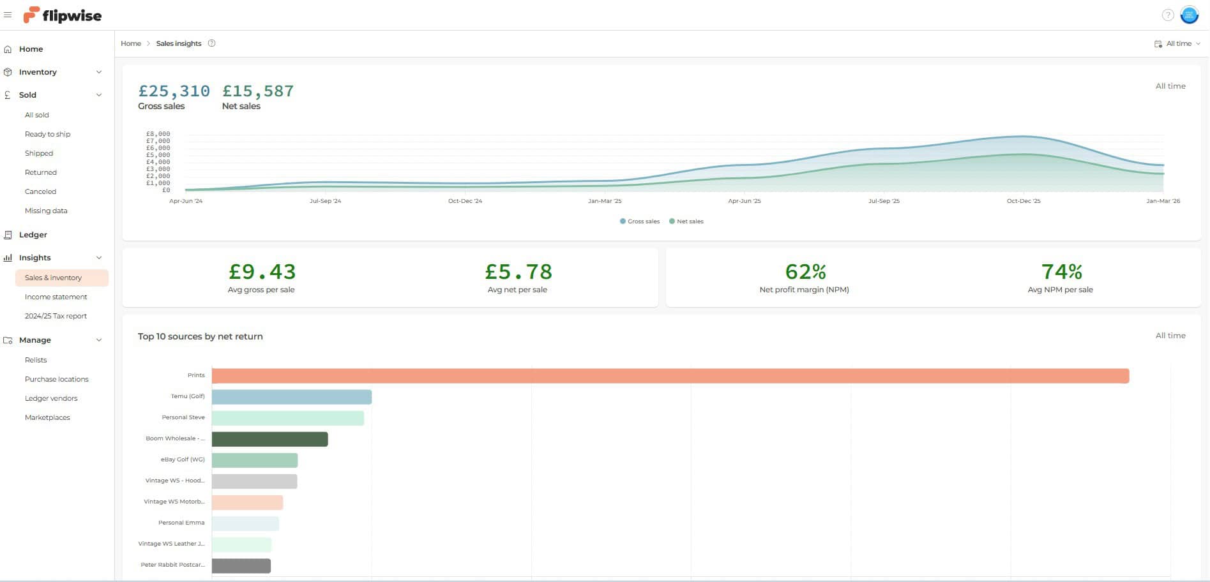Click the Home breadcrumb link
This screenshot has width=1210, height=582.
tap(131, 43)
